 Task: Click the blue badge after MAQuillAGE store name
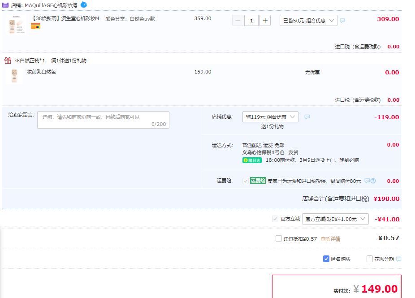[x=84, y=4]
